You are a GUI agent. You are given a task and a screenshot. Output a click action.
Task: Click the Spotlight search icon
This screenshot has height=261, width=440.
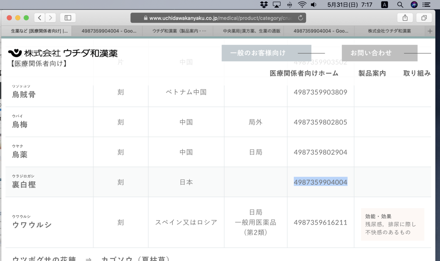click(x=400, y=5)
